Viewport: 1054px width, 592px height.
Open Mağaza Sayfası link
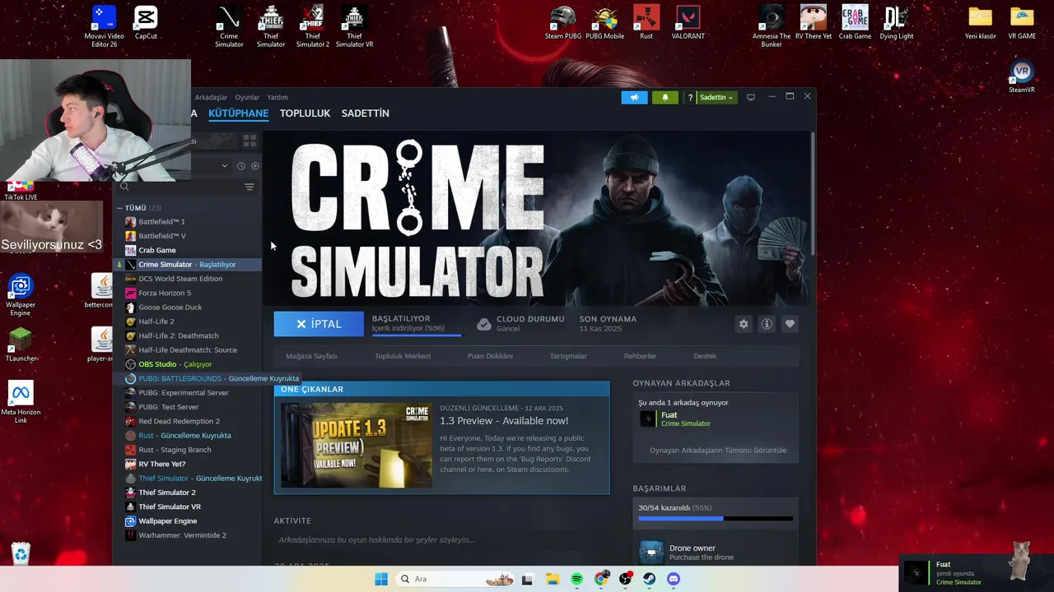click(311, 356)
